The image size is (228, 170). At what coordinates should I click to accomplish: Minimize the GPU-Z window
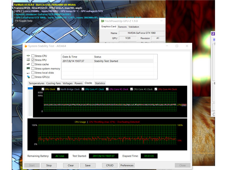pos(161,21)
